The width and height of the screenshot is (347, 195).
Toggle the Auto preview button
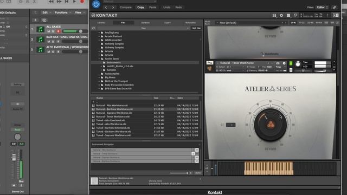(198, 173)
